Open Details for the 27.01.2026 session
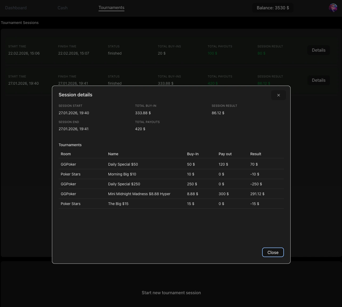This screenshot has width=342, height=307. pyautogui.click(x=319, y=80)
